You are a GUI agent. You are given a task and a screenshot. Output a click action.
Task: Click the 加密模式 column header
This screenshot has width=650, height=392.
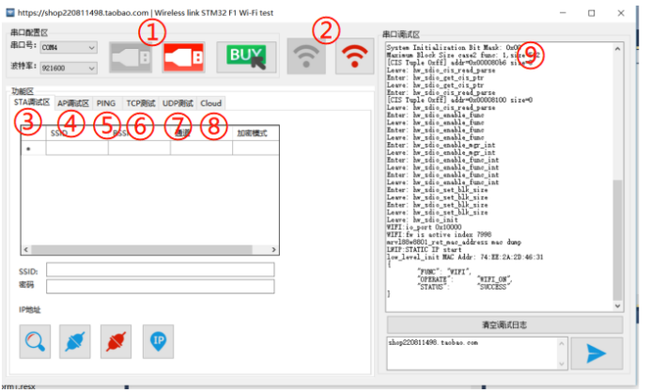[x=255, y=133]
